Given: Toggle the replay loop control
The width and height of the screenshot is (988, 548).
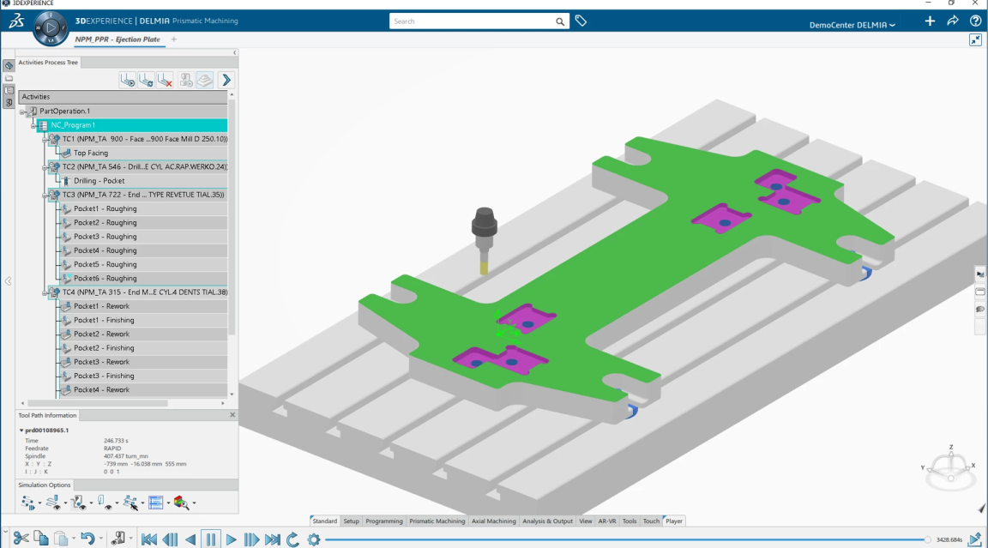Looking at the screenshot, I should (292, 540).
